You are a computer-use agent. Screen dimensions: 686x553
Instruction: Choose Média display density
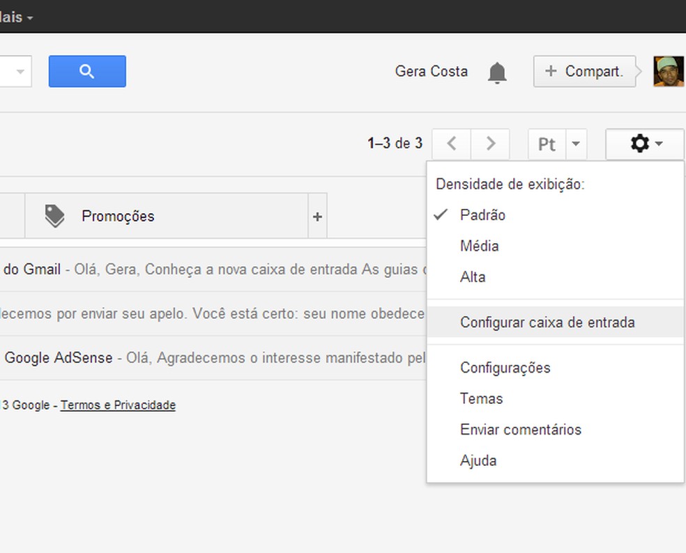coord(479,246)
